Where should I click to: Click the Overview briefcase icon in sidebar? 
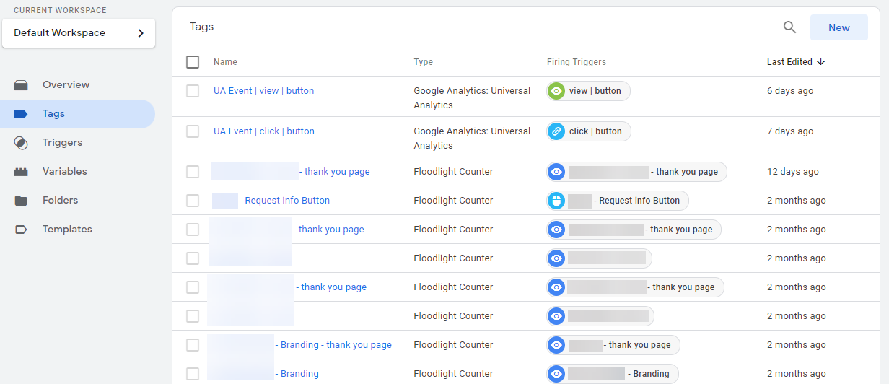click(x=21, y=85)
